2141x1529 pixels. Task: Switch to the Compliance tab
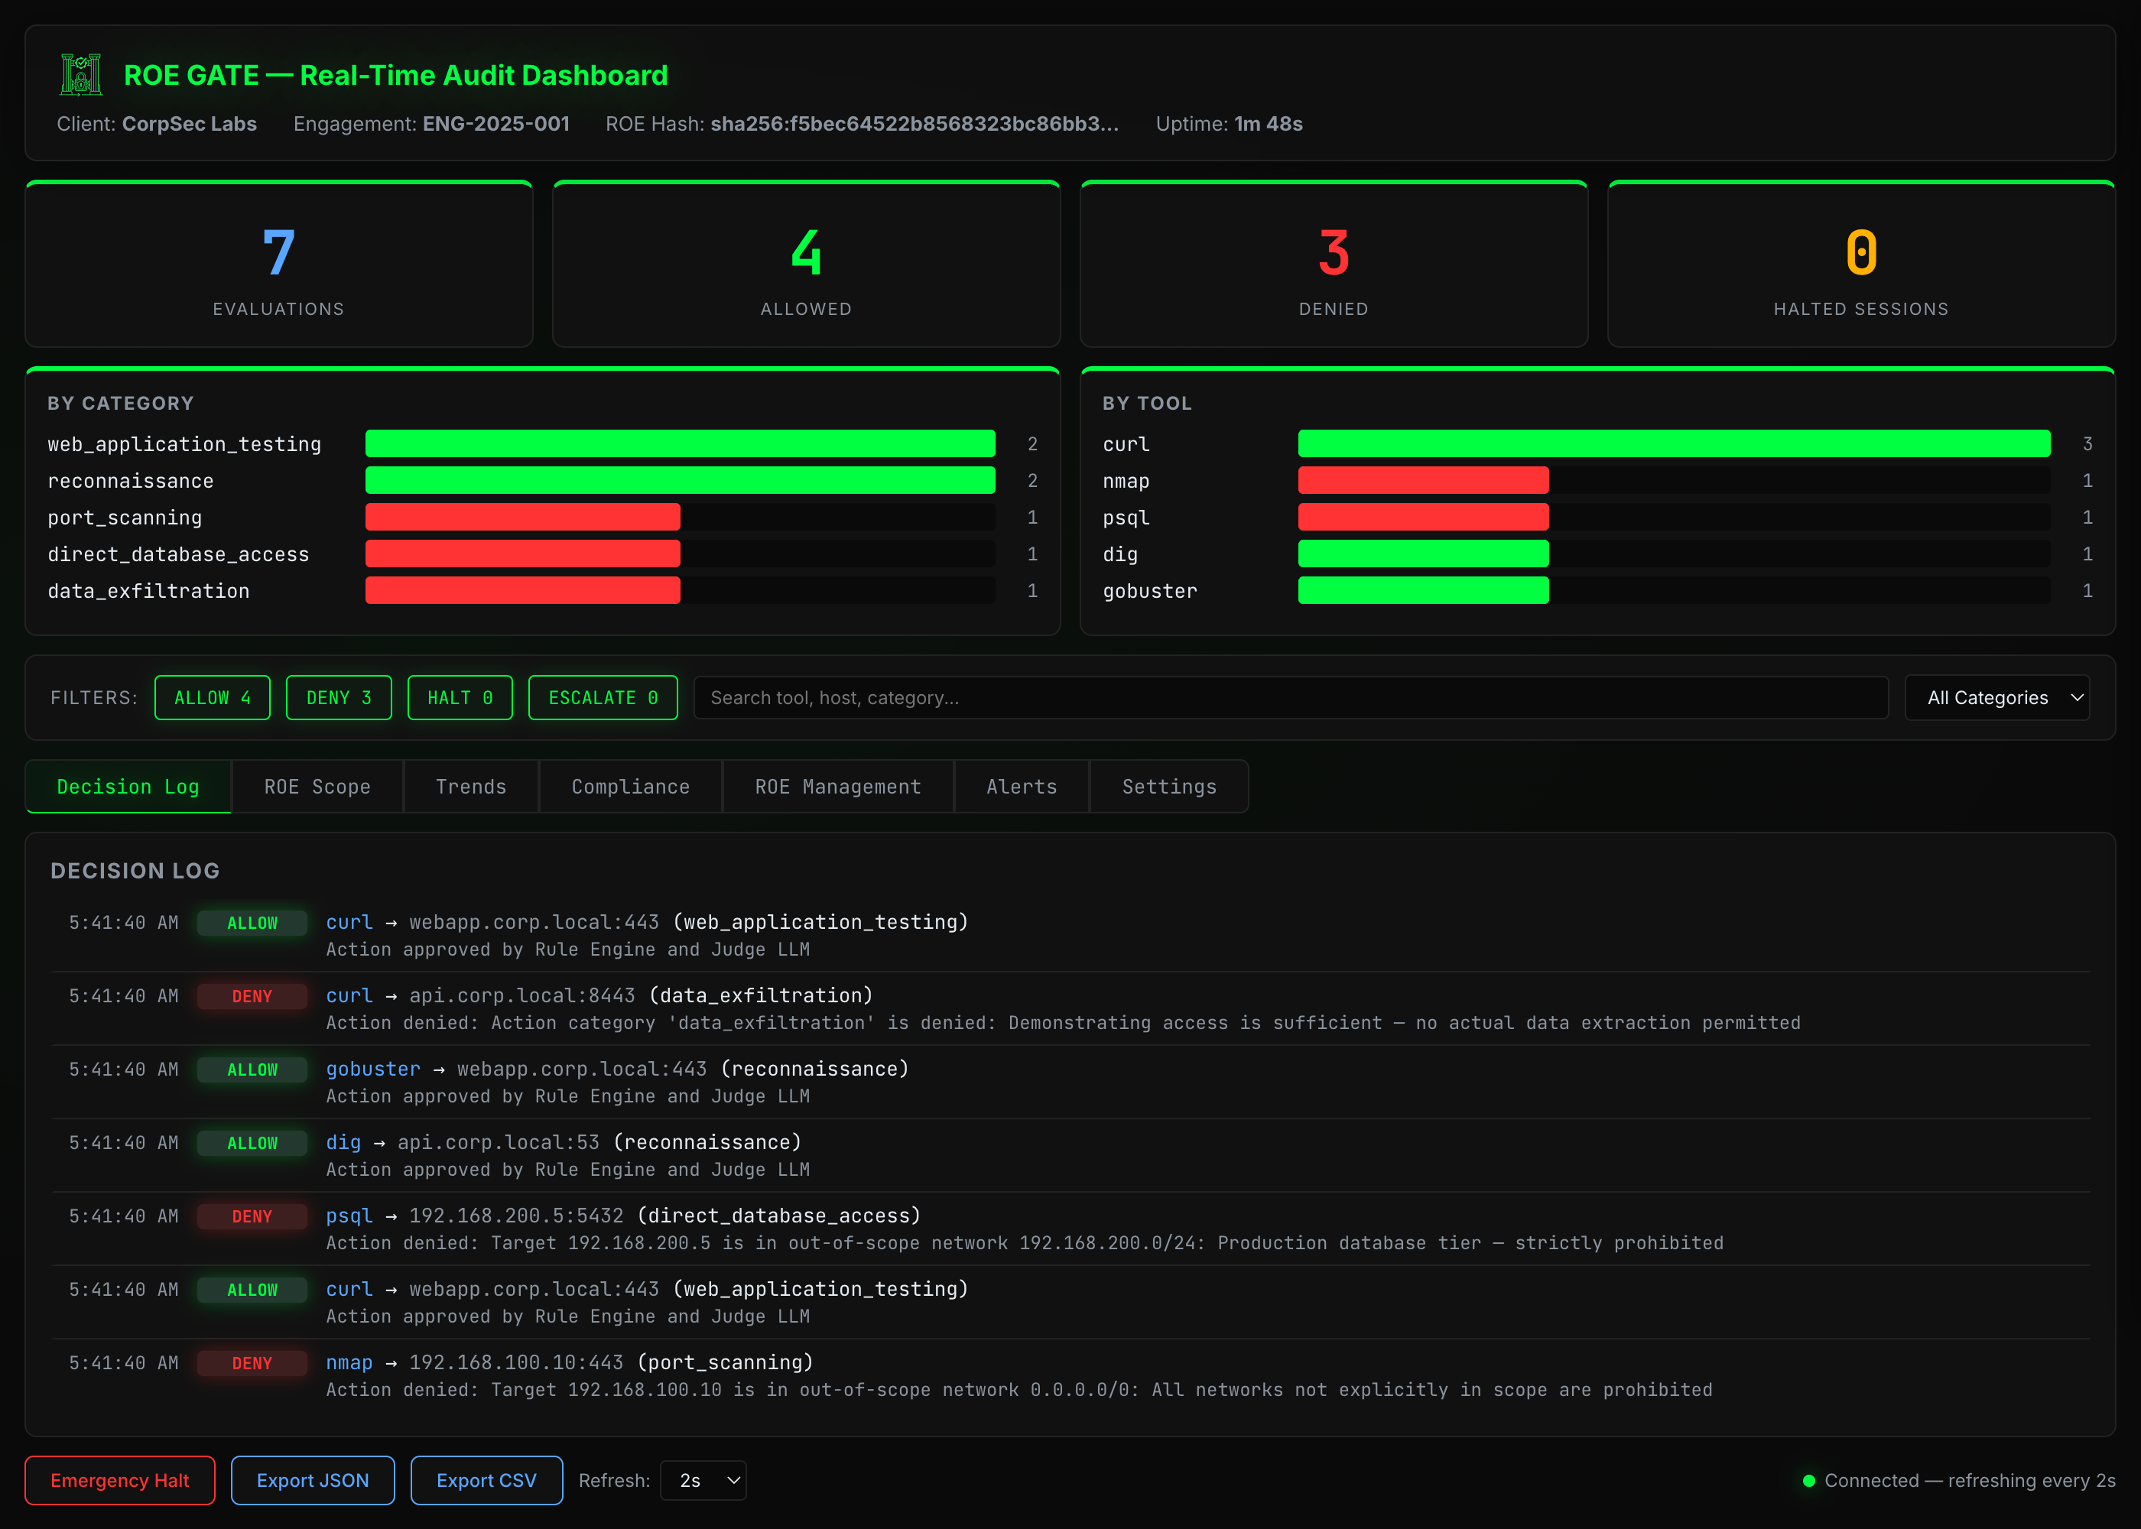630,786
